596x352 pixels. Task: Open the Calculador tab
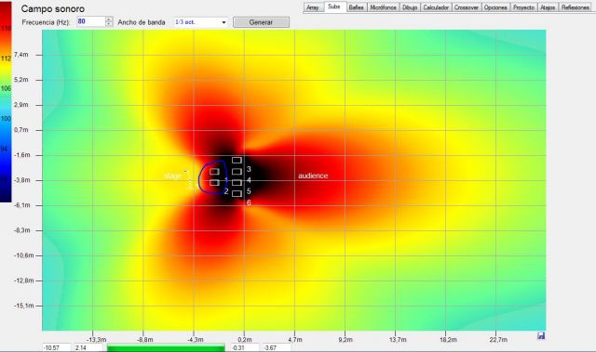(436, 7)
